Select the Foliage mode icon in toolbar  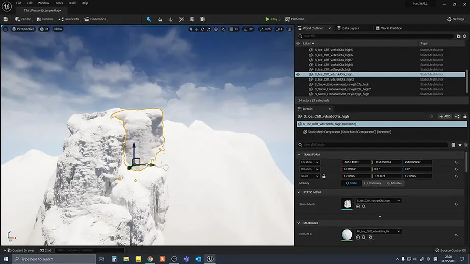[171, 19]
